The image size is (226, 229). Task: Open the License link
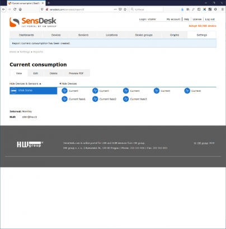point(197,19)
